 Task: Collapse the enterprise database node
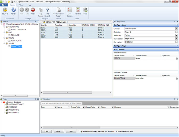click(x=2, y=102)
